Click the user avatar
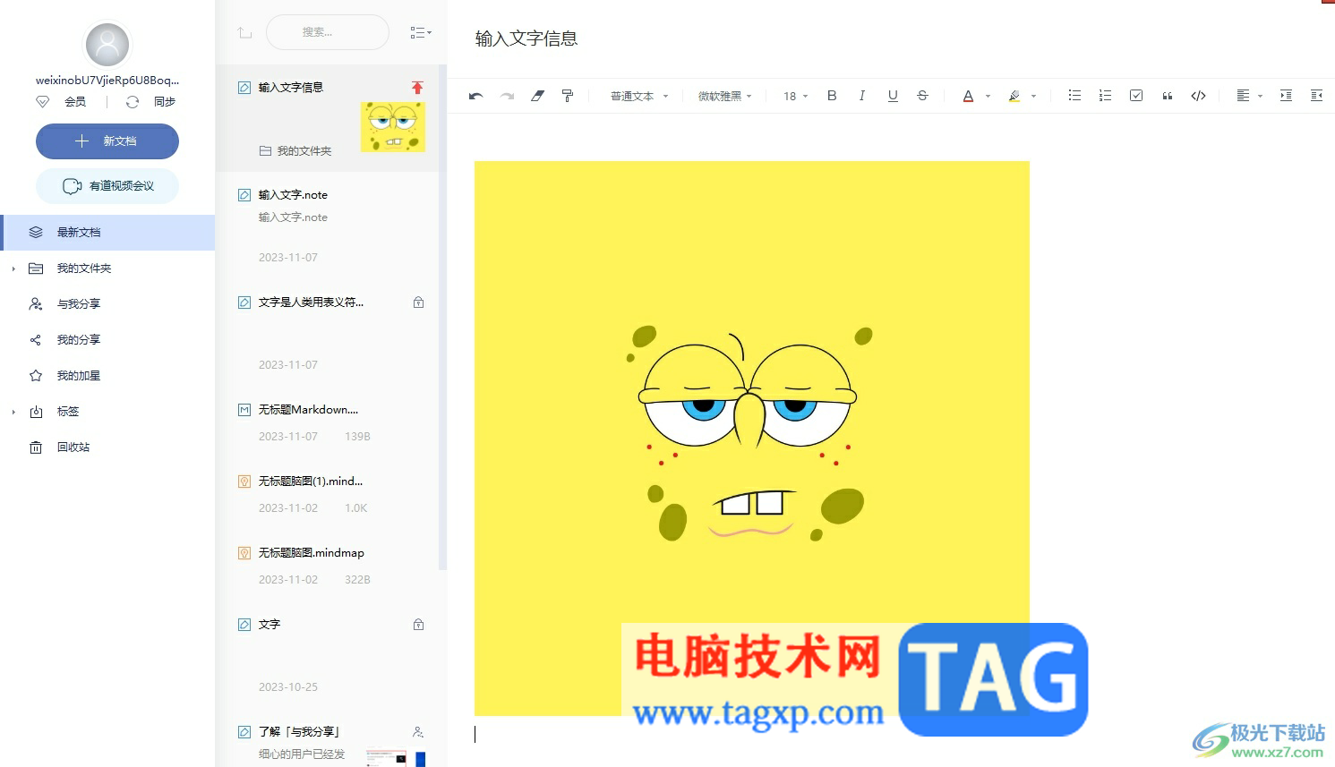Image resolution: width=1335 pixels, height=767 pixels. pyautogui.click(x=107, y=44)
